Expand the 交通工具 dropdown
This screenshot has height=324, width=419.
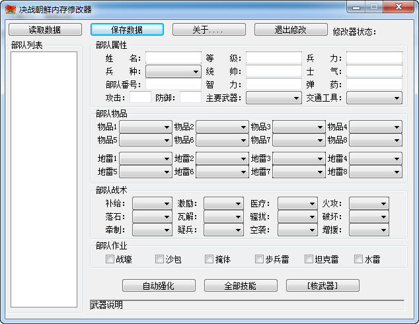(x=374, y=98)
